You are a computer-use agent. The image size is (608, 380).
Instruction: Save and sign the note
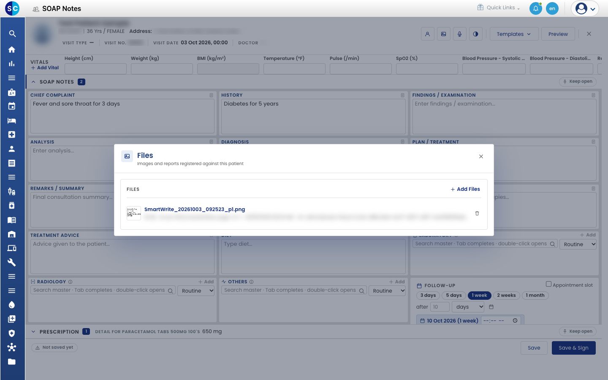click(x=573, y=348)
